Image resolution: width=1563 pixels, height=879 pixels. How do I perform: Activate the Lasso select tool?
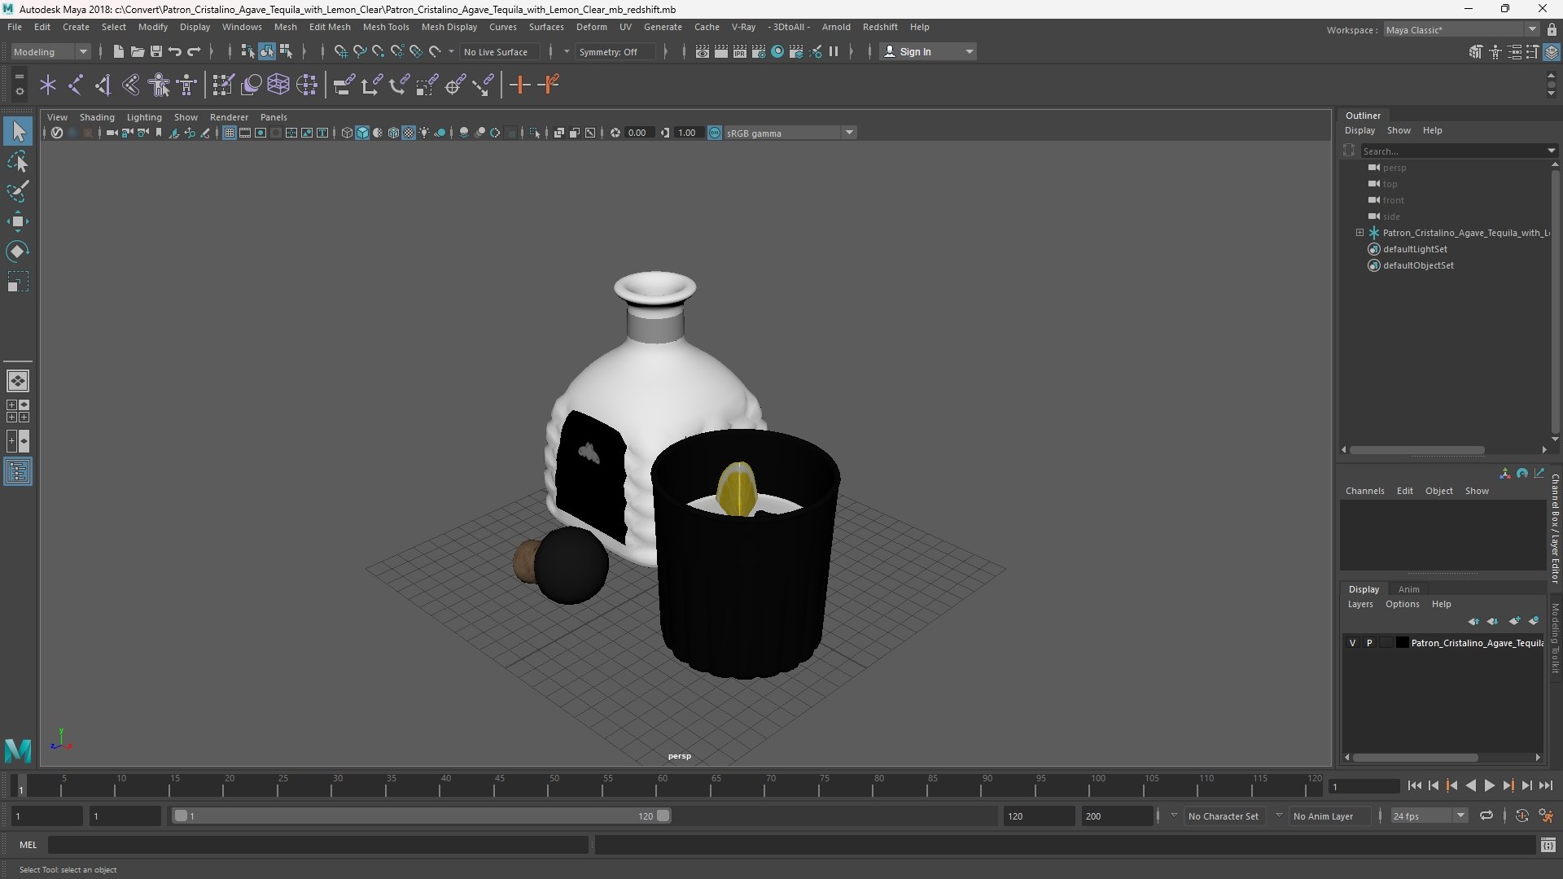click(18, 161)
